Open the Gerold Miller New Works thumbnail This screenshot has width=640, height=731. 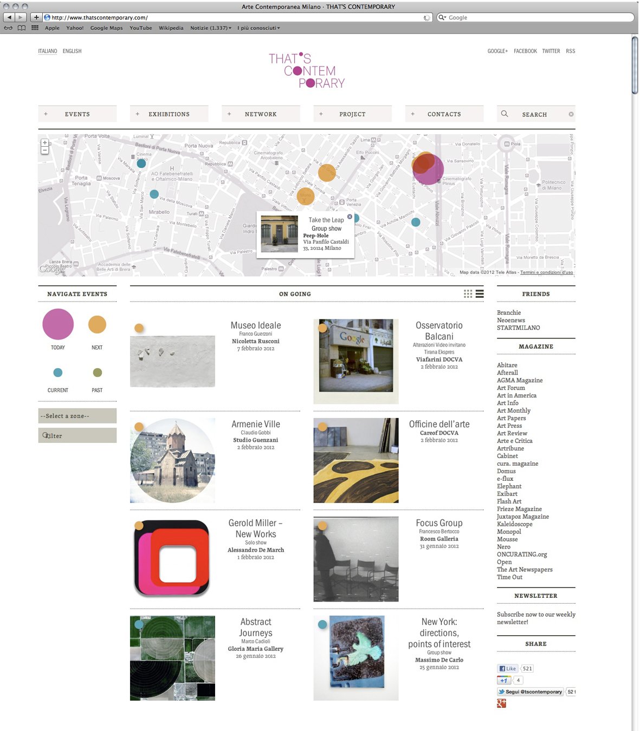[x=172, y=559]
